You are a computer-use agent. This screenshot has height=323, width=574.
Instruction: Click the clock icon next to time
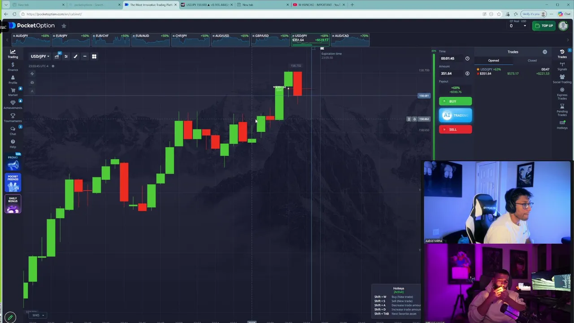click(467, 58)
